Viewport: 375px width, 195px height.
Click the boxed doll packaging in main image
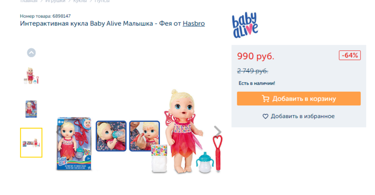(x=74, y=143)
